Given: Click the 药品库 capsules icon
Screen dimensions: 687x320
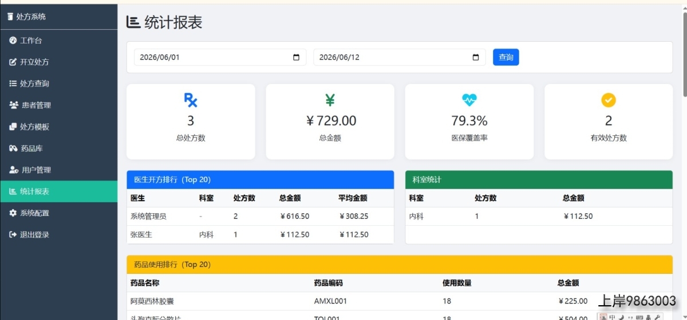Looking at the screenshot, I should (14, 149).
